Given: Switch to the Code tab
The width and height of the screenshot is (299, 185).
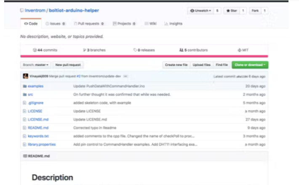Looking at the screenshot, I should pyautogui.click(x=31, y=24).
